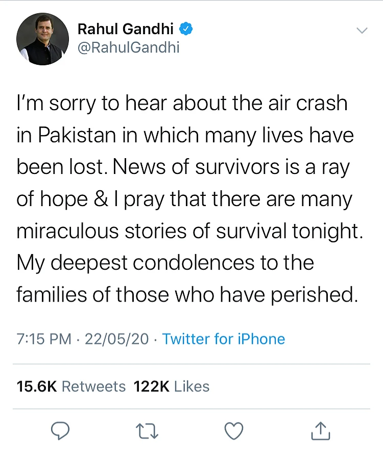The width and height of the screenshot is (383, 451).
Task: Expand the tweet options chevron
Action: click(362, 30)
